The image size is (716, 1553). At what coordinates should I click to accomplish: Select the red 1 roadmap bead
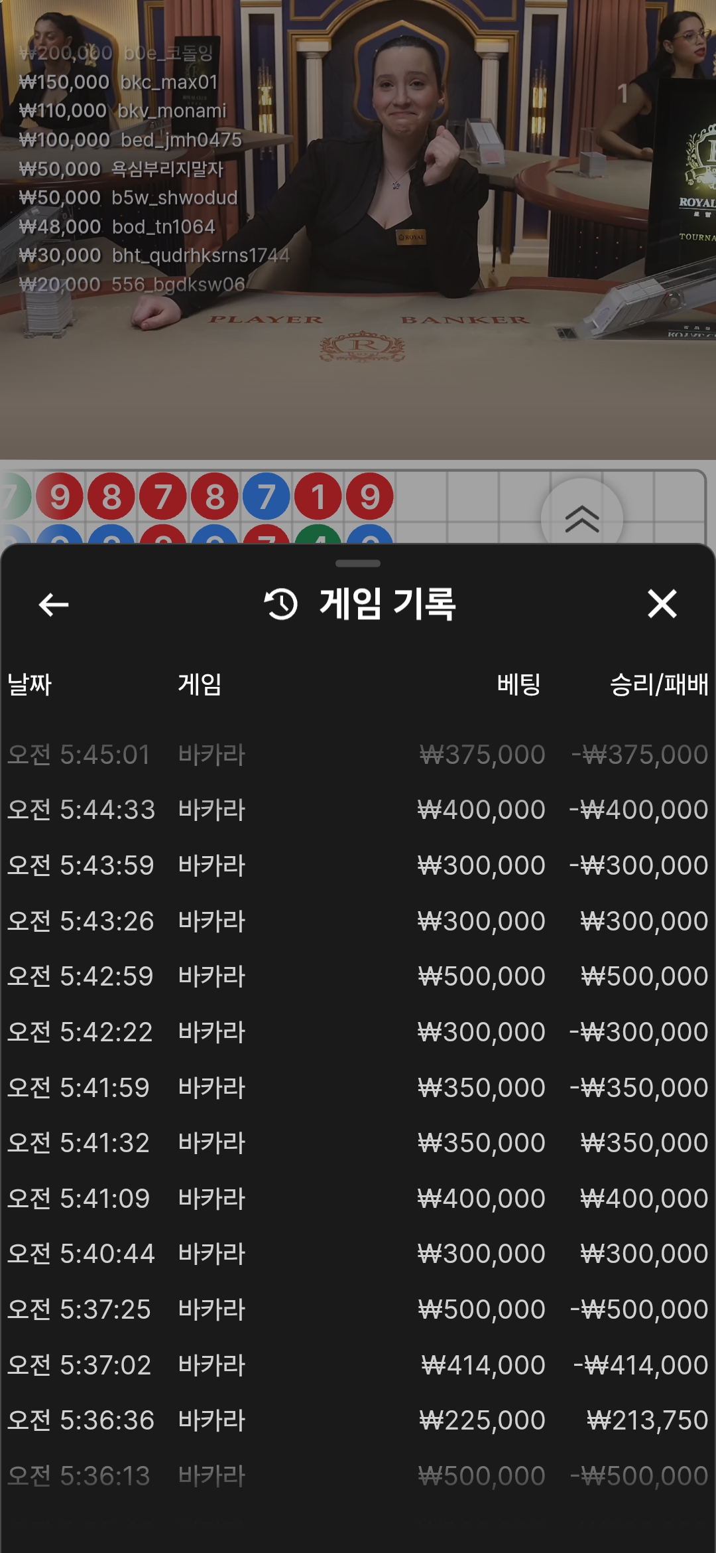pos(318,496)
